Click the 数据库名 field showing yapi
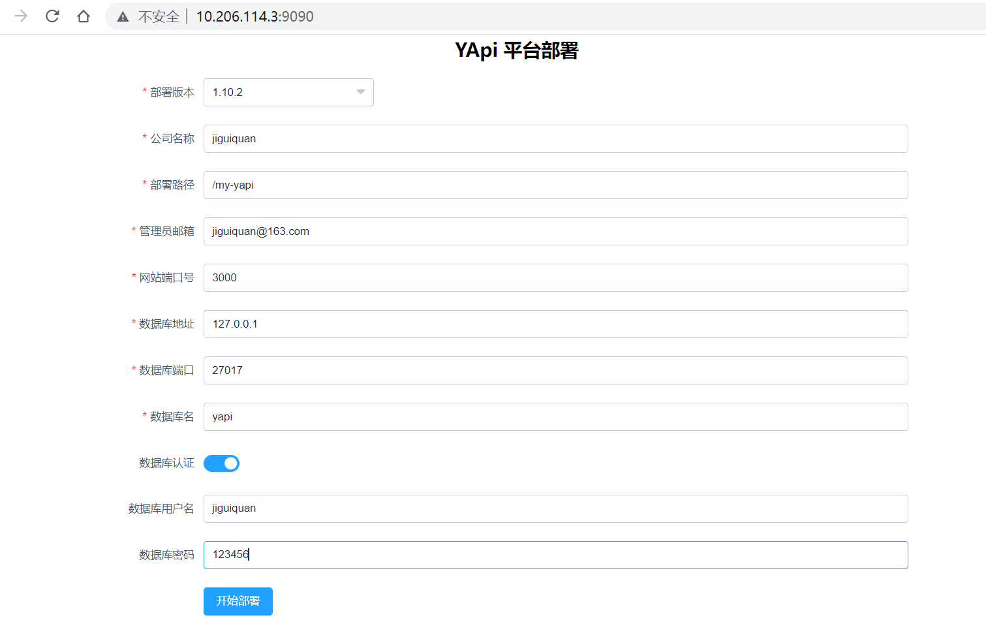Screen dimensions: 986x622 tap(555, 416)
